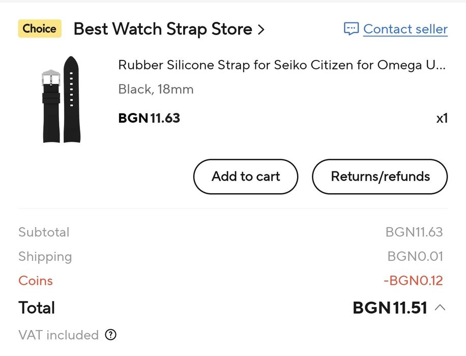Click the red Coins label
The width and height of the screenshot is (466, 356).
(36, 281)
